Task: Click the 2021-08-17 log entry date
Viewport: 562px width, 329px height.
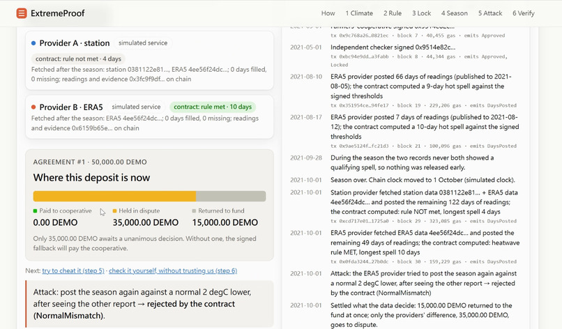Action: click(306, 117)
